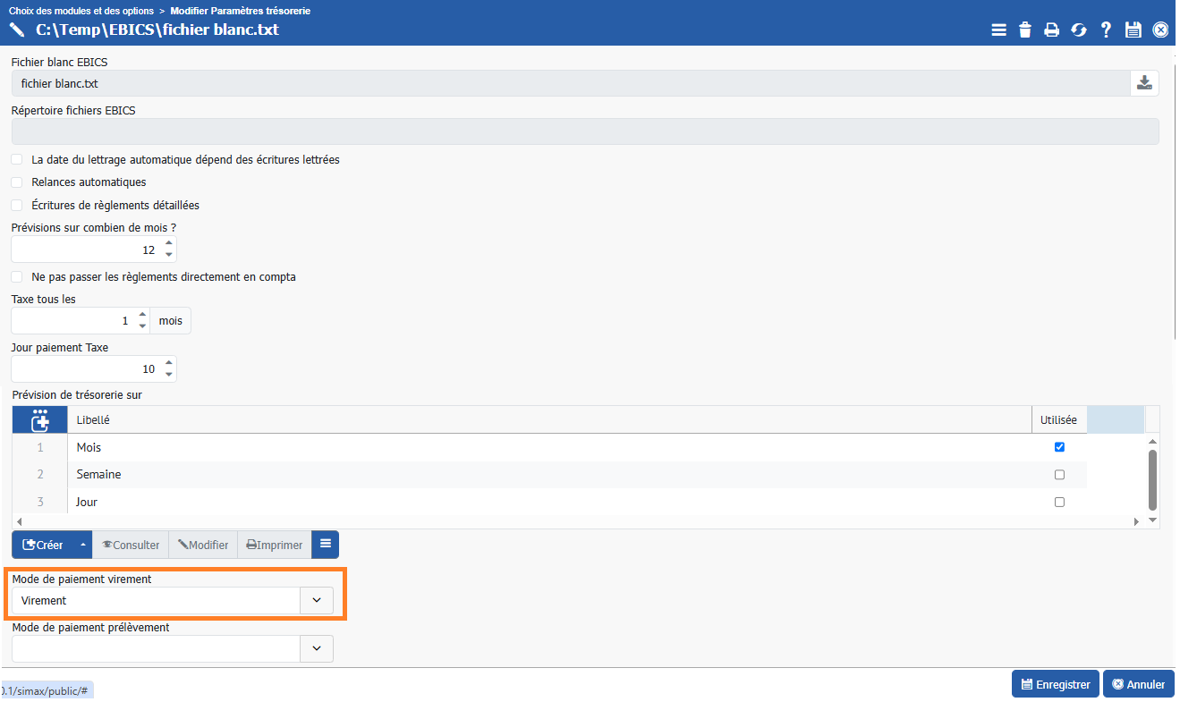Click the download icon for Fichier blanc EBICS

pos(1144,83)
